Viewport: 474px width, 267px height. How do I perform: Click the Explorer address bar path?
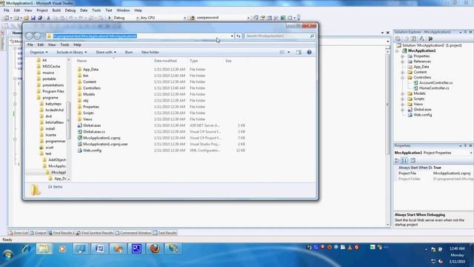[x=95, y=36]
